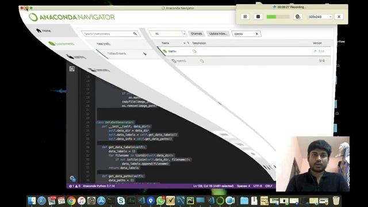Click the blue upgrade-arrow version link of first package

click(319, 51)
